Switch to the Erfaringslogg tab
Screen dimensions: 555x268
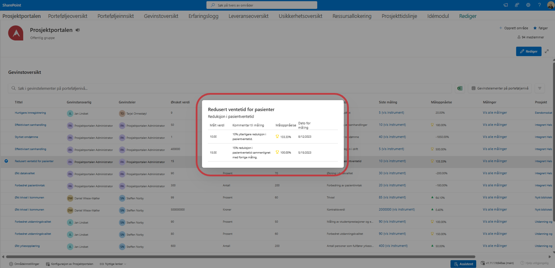tap(204, 16)
